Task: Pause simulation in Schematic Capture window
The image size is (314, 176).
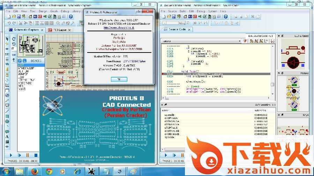Action: (x=28, y=155)
